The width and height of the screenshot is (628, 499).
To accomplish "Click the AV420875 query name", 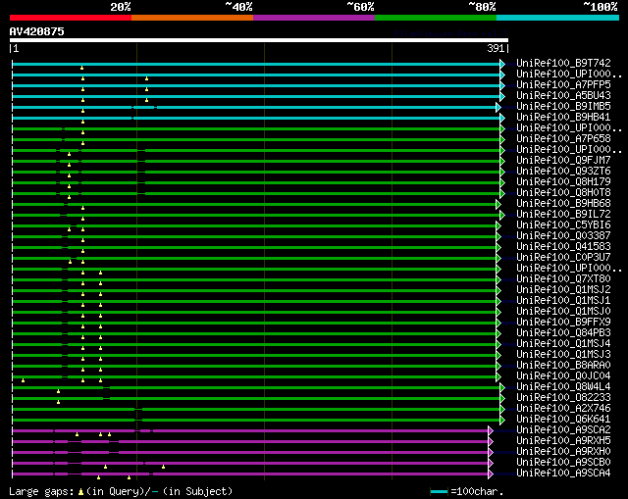I will click(37, 31).
